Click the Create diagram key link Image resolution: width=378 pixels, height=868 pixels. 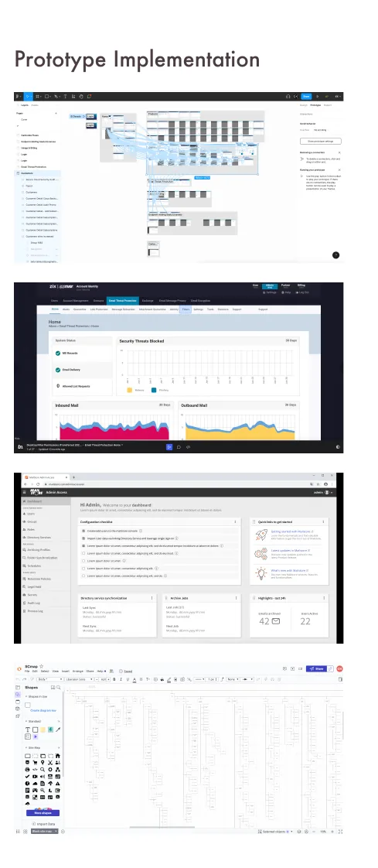point(43,710)
